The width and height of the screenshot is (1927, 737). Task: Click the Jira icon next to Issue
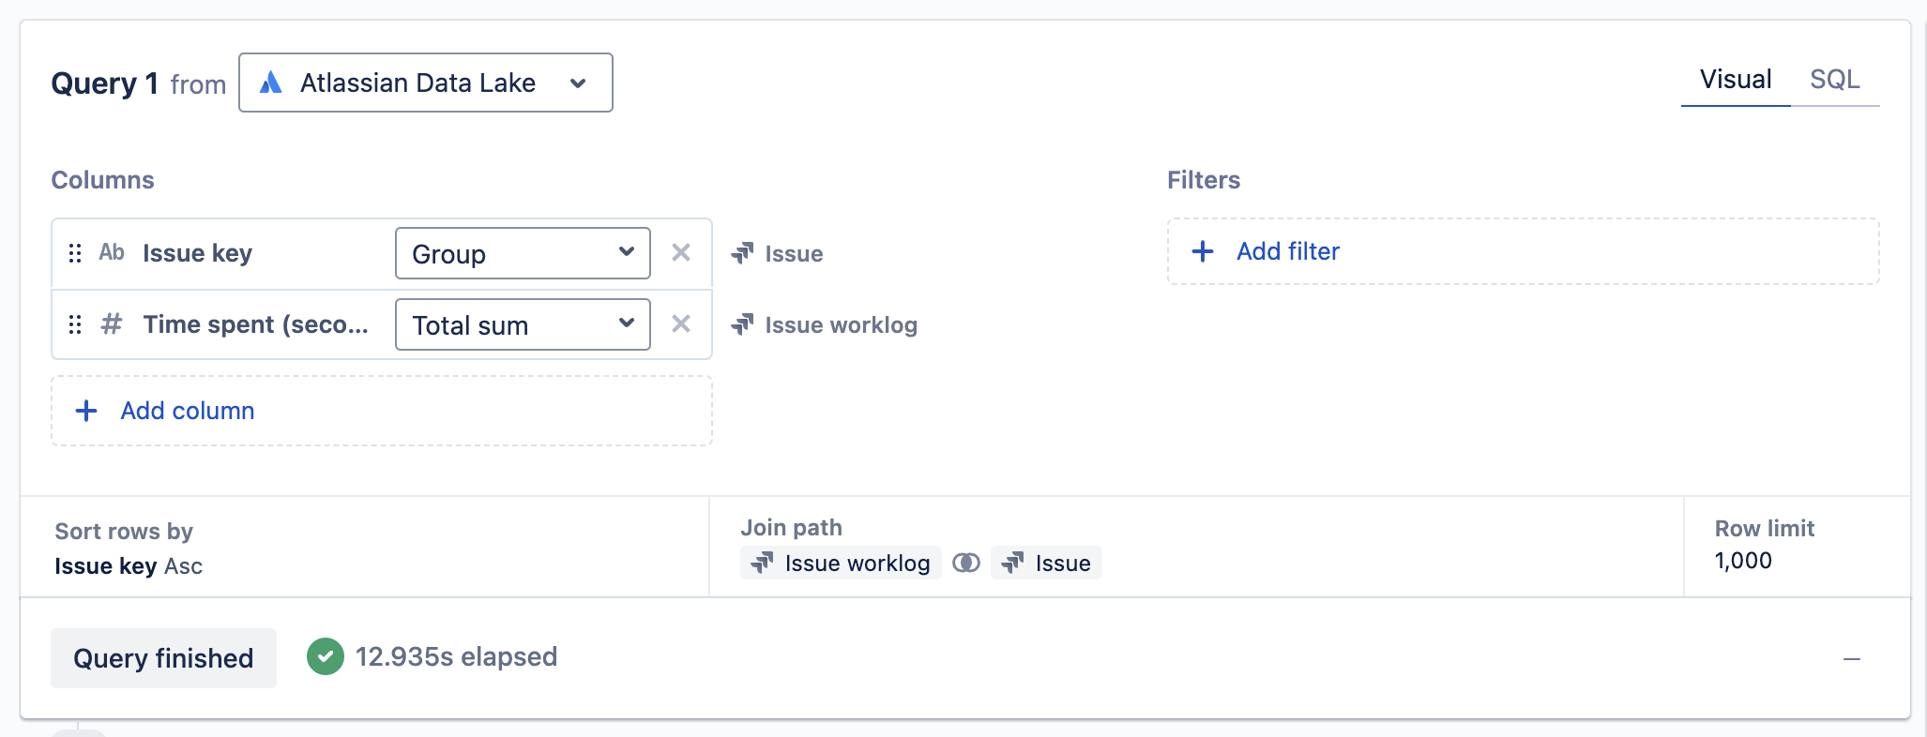click(744, 252)
